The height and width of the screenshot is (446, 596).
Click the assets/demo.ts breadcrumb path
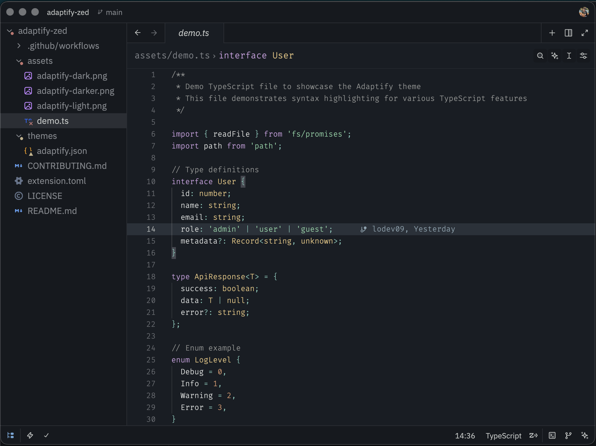pos(172,55)
